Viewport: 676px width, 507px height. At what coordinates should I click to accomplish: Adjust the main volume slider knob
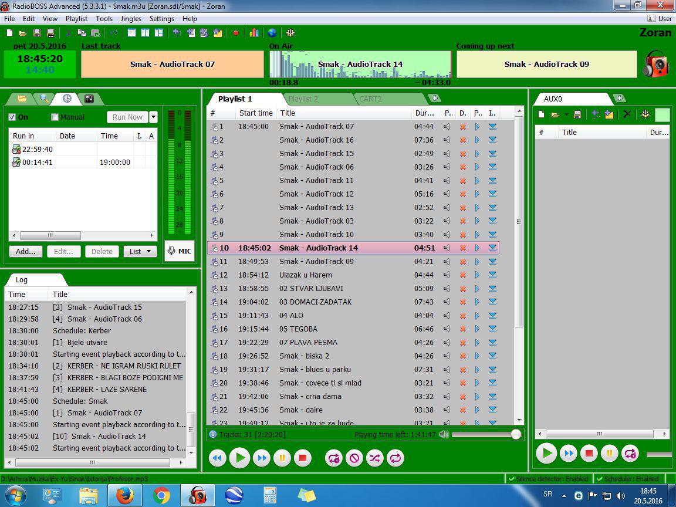coord(516,434)
